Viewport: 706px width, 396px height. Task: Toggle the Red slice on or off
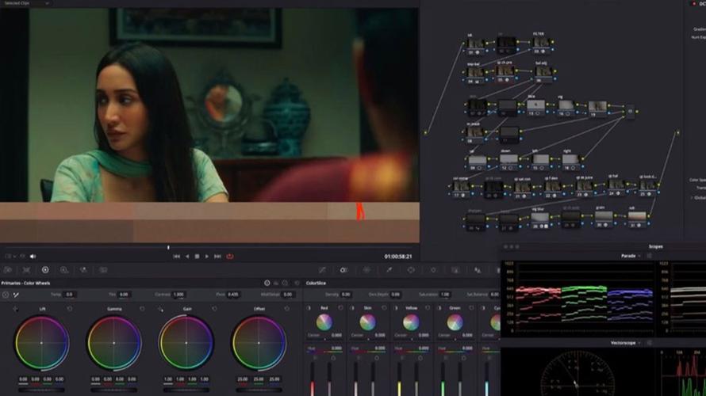tap(309, 308)
